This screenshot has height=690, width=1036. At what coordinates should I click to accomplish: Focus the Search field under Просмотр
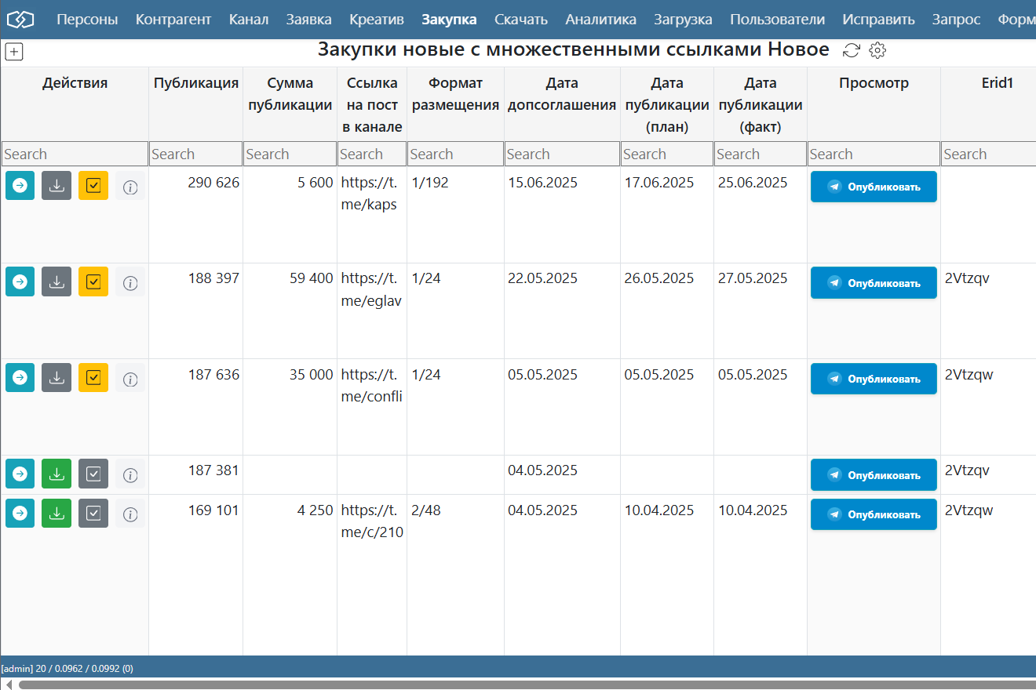pyautogui.click(x=874, y=154)
